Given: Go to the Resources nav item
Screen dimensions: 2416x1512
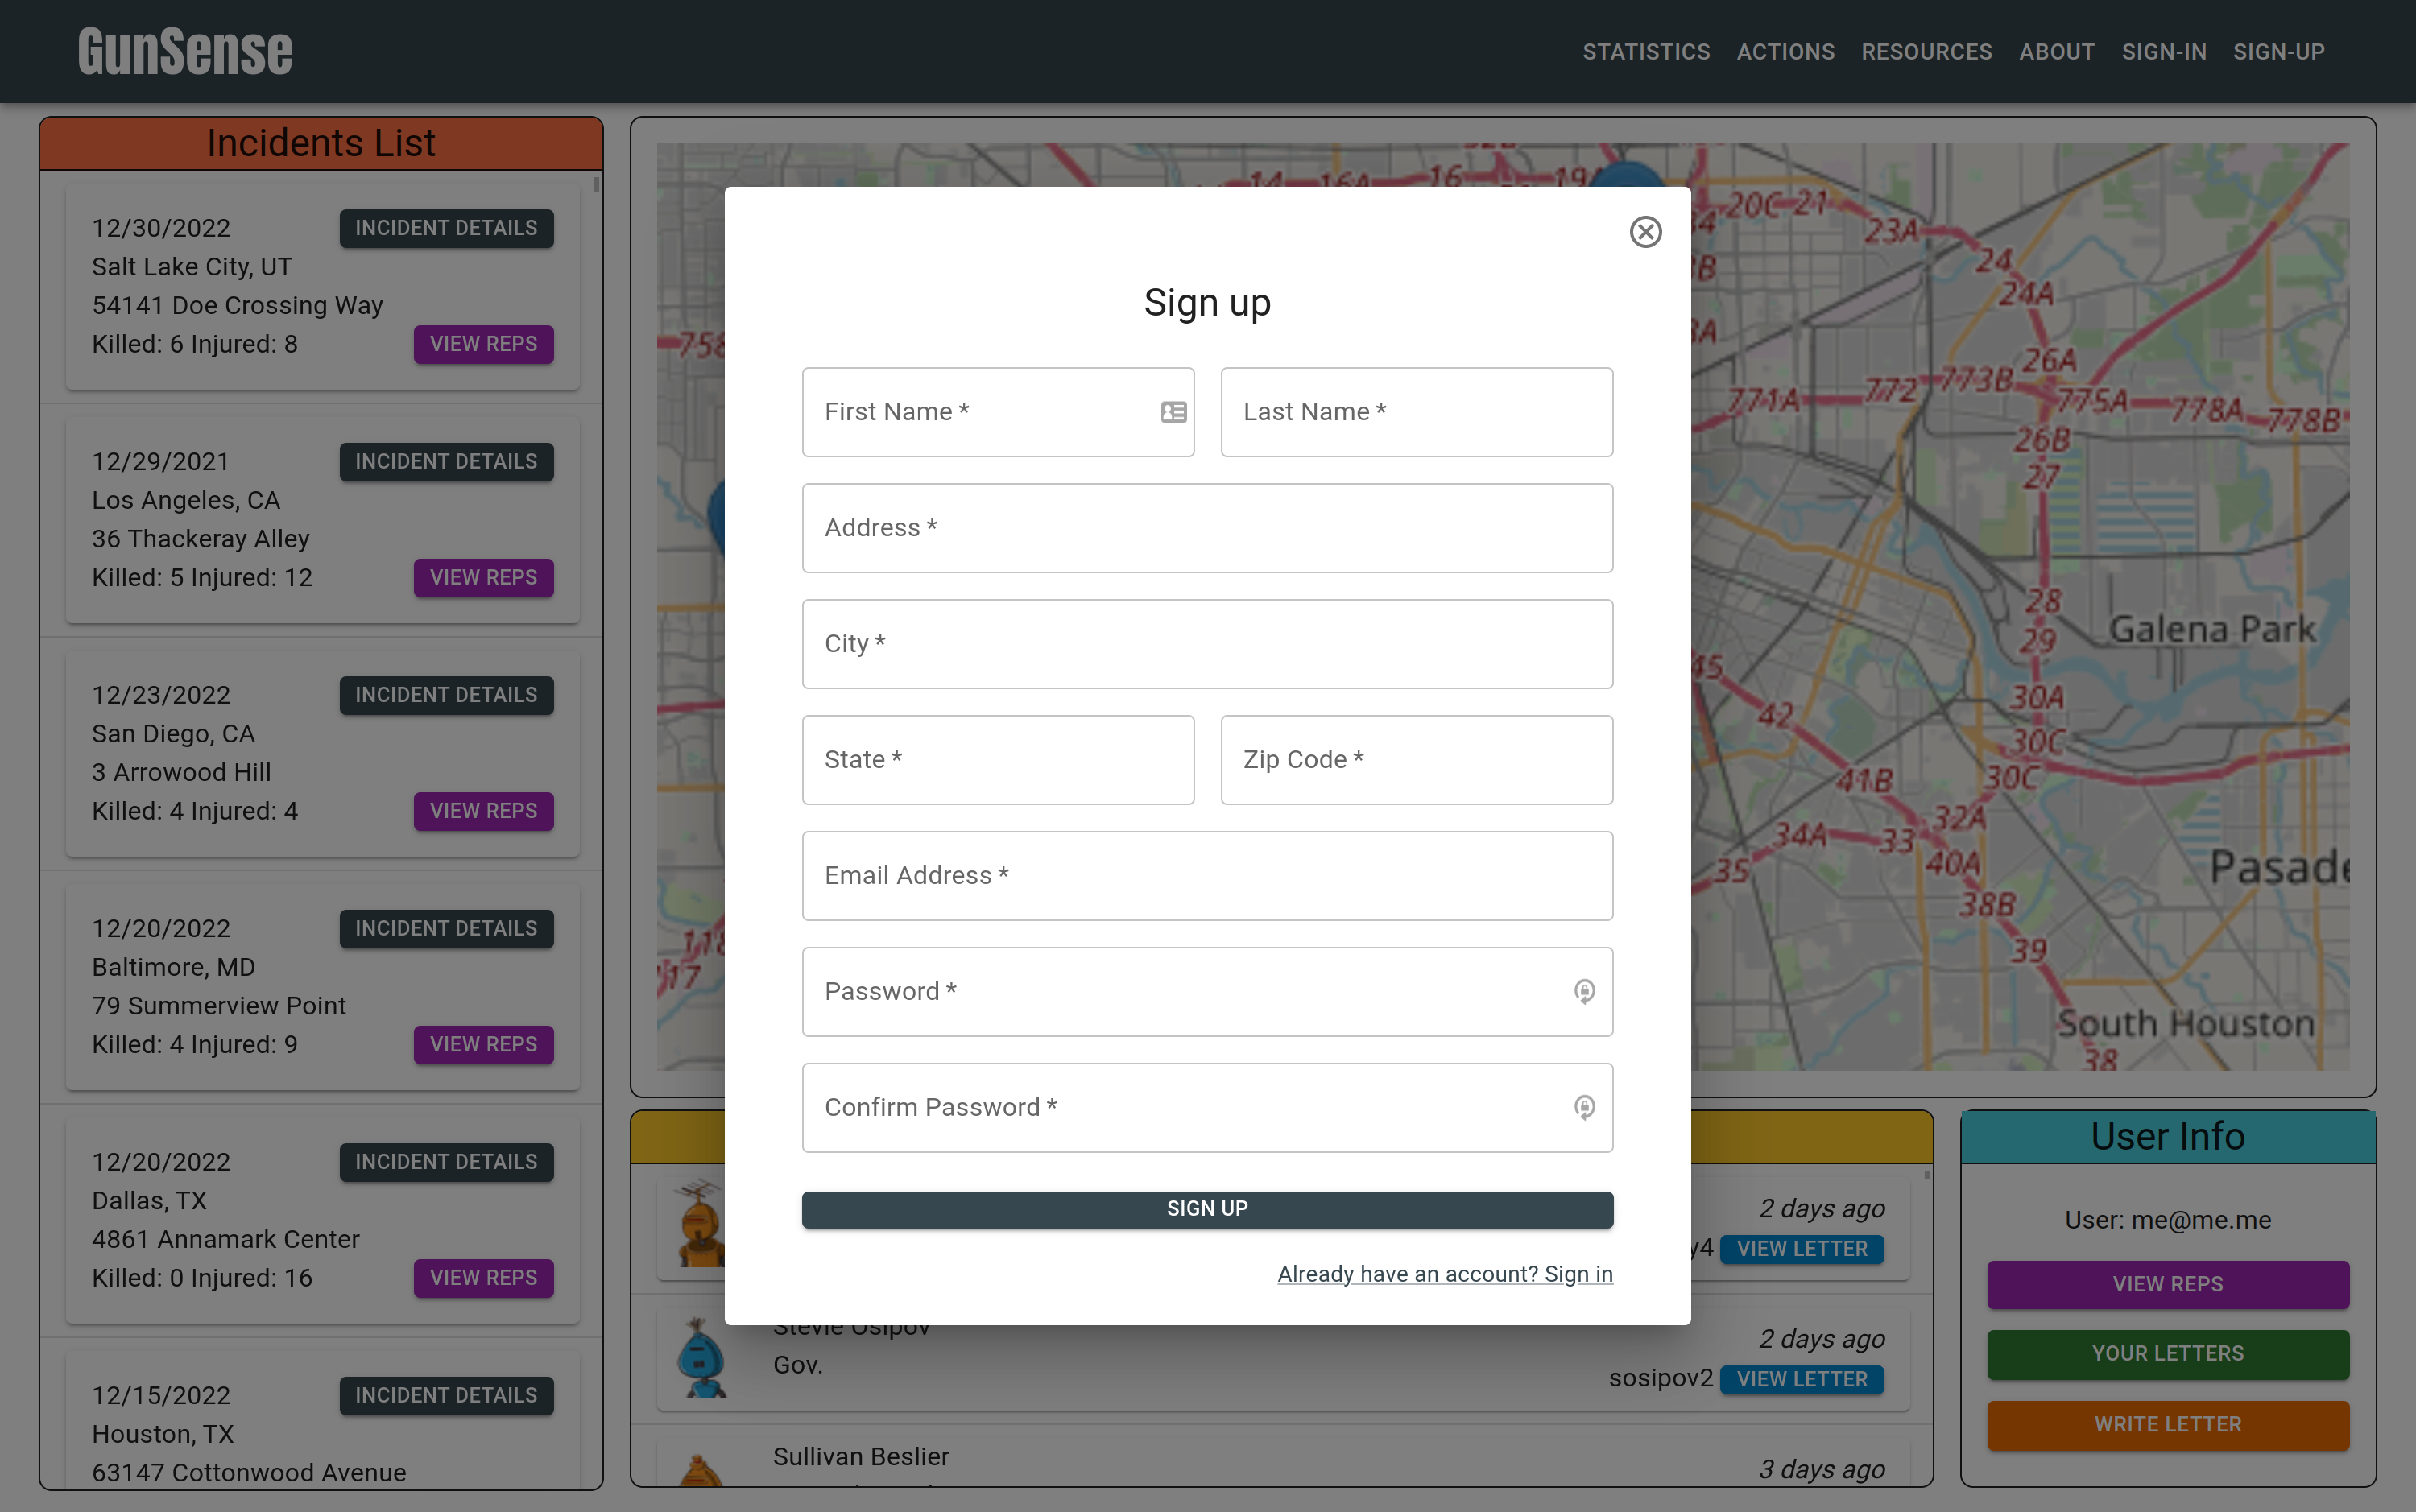Looking at the screenshot, I should tap(1926, 52).
